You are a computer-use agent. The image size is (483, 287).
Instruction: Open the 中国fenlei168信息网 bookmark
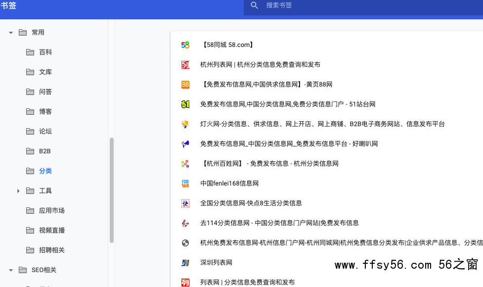click(x=229, y=184)
